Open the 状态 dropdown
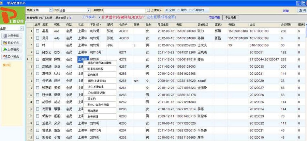The image size is (307, 141). pyautogui.click(x=88, y=10)
